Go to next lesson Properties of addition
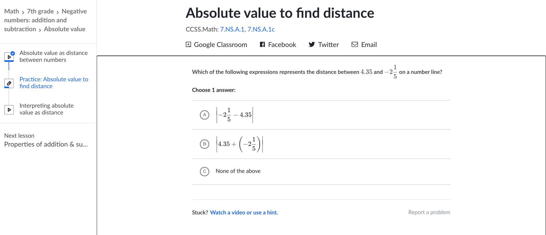The image size is (546, 235). (46, 144)
